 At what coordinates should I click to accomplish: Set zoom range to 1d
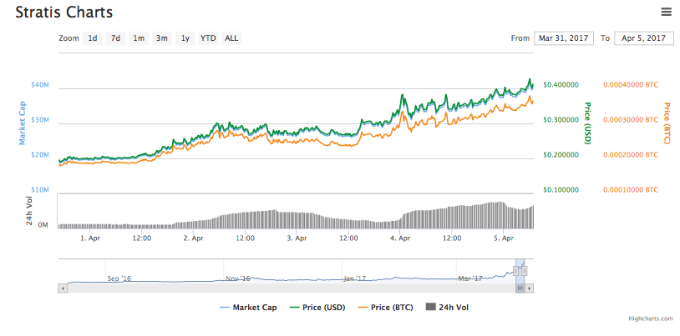[93, 38]
